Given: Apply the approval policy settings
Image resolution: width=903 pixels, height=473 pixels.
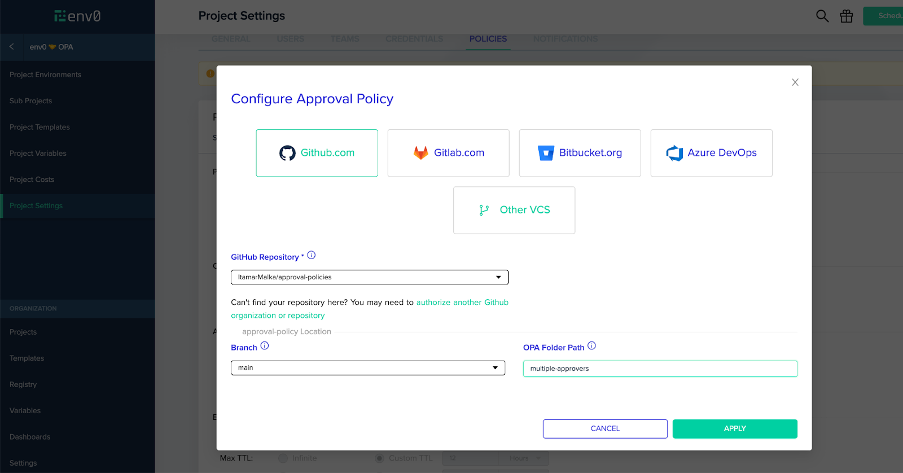Looking at the screenshot, I should (x=735, y=429).
